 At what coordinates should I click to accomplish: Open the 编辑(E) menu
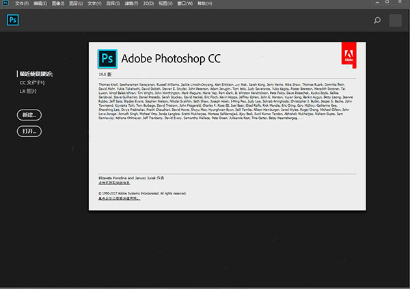[40, 4]
